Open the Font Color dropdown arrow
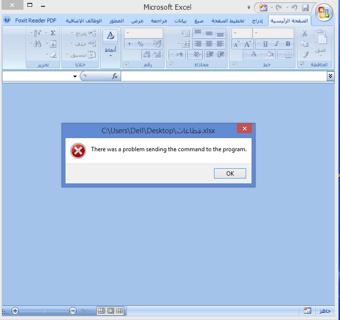 click(246, 55)
